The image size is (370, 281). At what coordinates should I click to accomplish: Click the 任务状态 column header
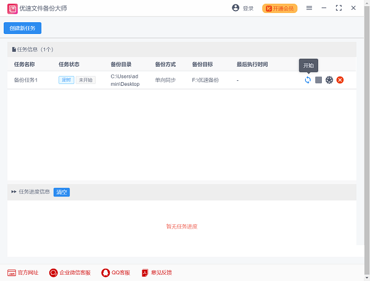[x=69, y=64]
